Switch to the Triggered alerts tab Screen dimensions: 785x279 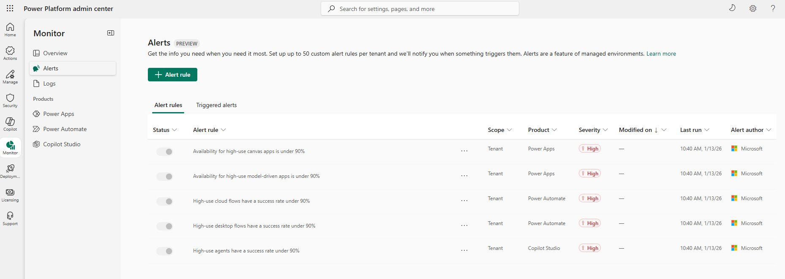216,105
